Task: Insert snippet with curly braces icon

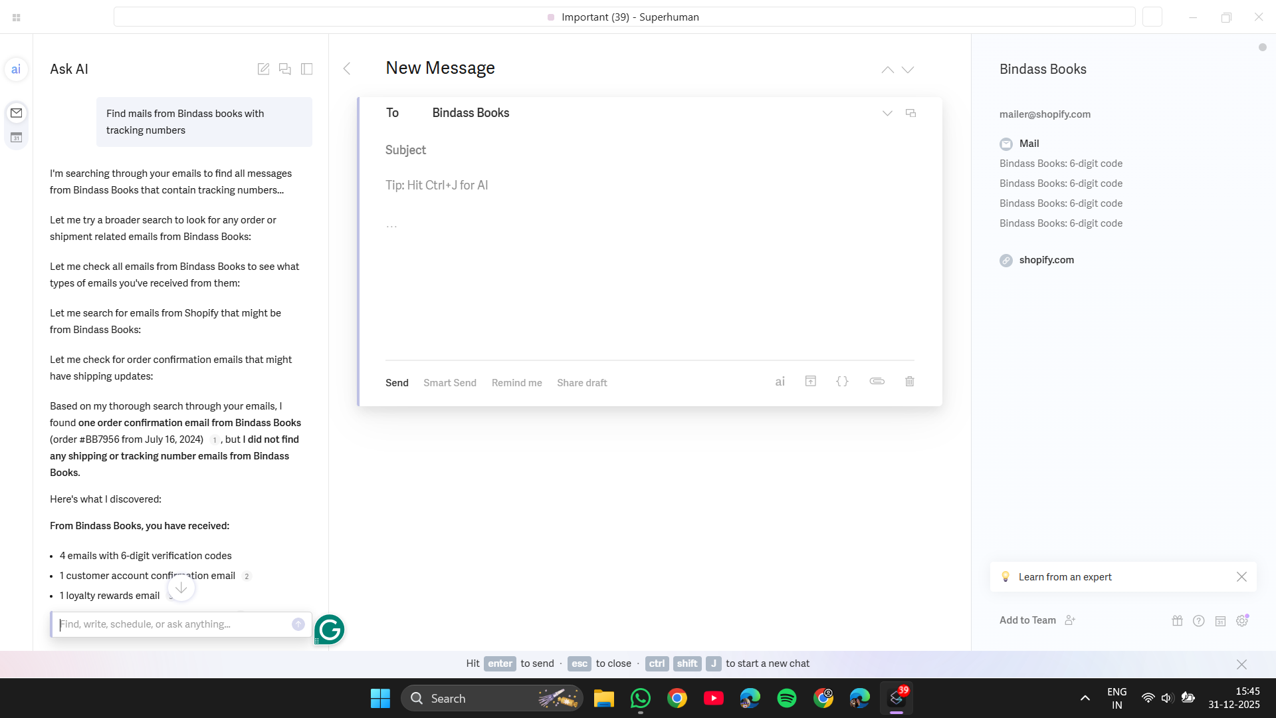Action: (x=842, y=382)
